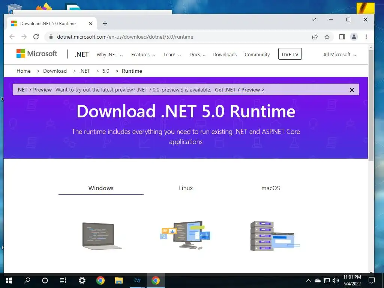Select the macOS tab
Screen dimensions: 384x288
(x=271, y=188)
